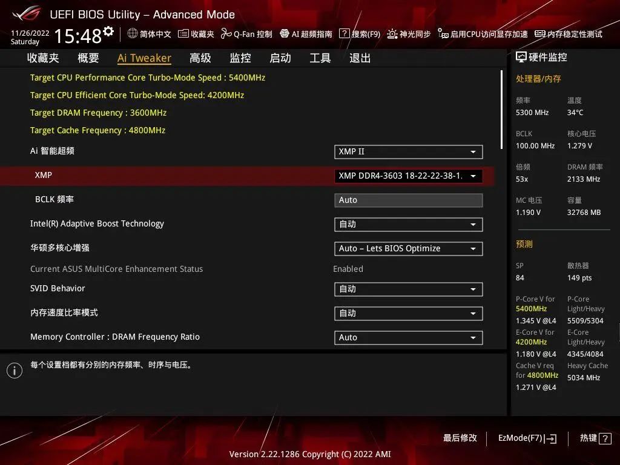This screenshot has height=465, width=620.
Task: Click the BCLK 频率 Auto input field
Action: (x=409, y=200)
